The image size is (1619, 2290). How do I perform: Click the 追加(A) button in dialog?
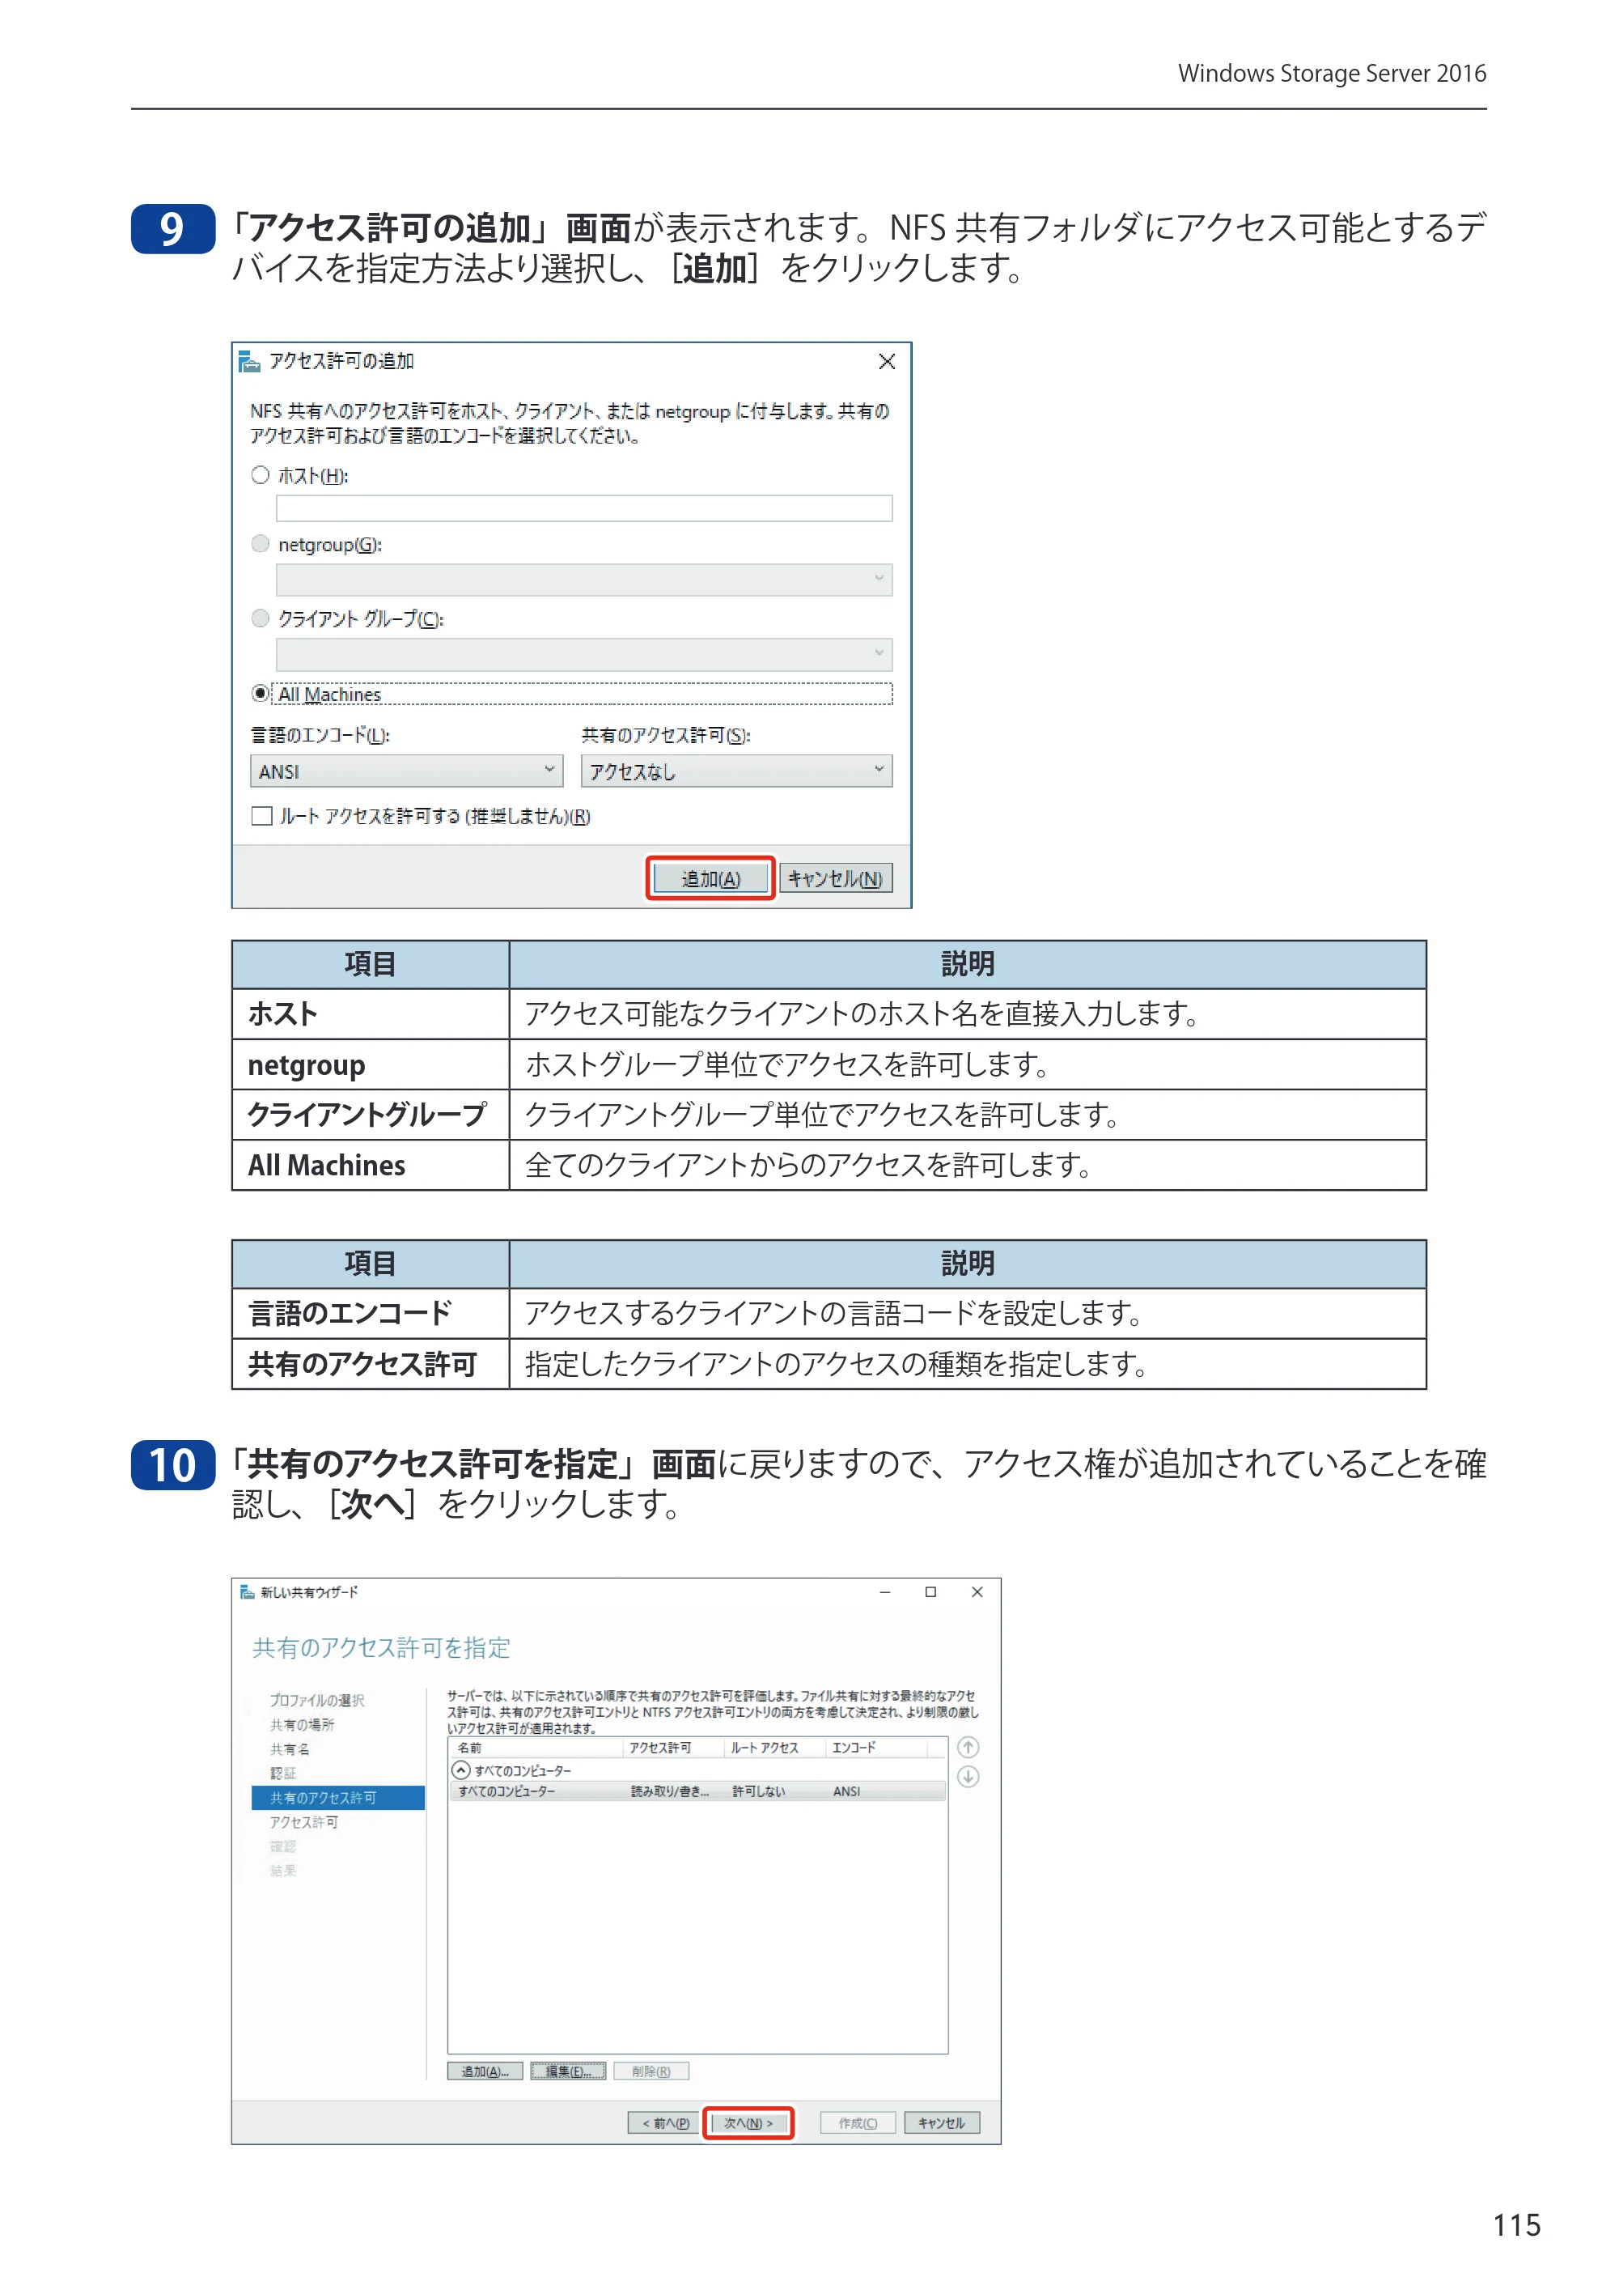coord(711,879)
